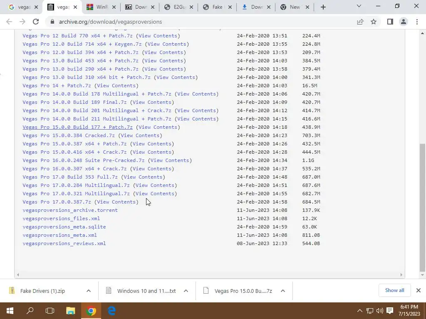Click the horizontal scrollbar left arrow

click(x=18, y=275)
